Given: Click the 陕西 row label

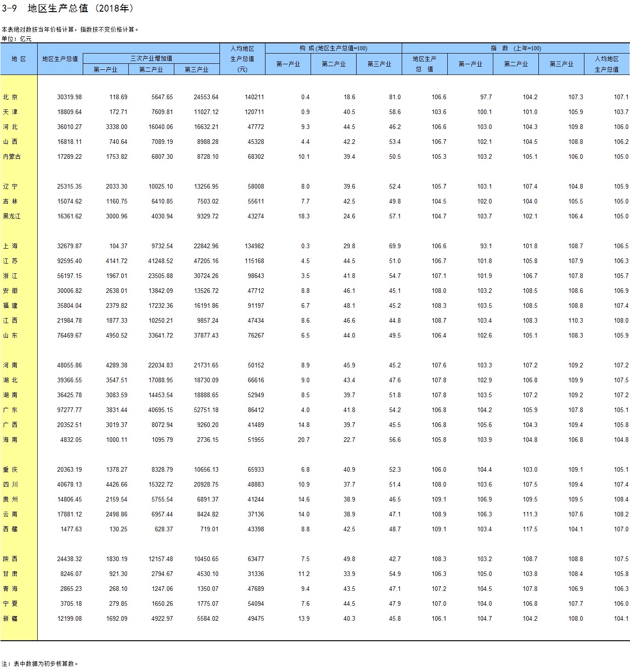Looking at the screenshot, I should coord(10,559).
